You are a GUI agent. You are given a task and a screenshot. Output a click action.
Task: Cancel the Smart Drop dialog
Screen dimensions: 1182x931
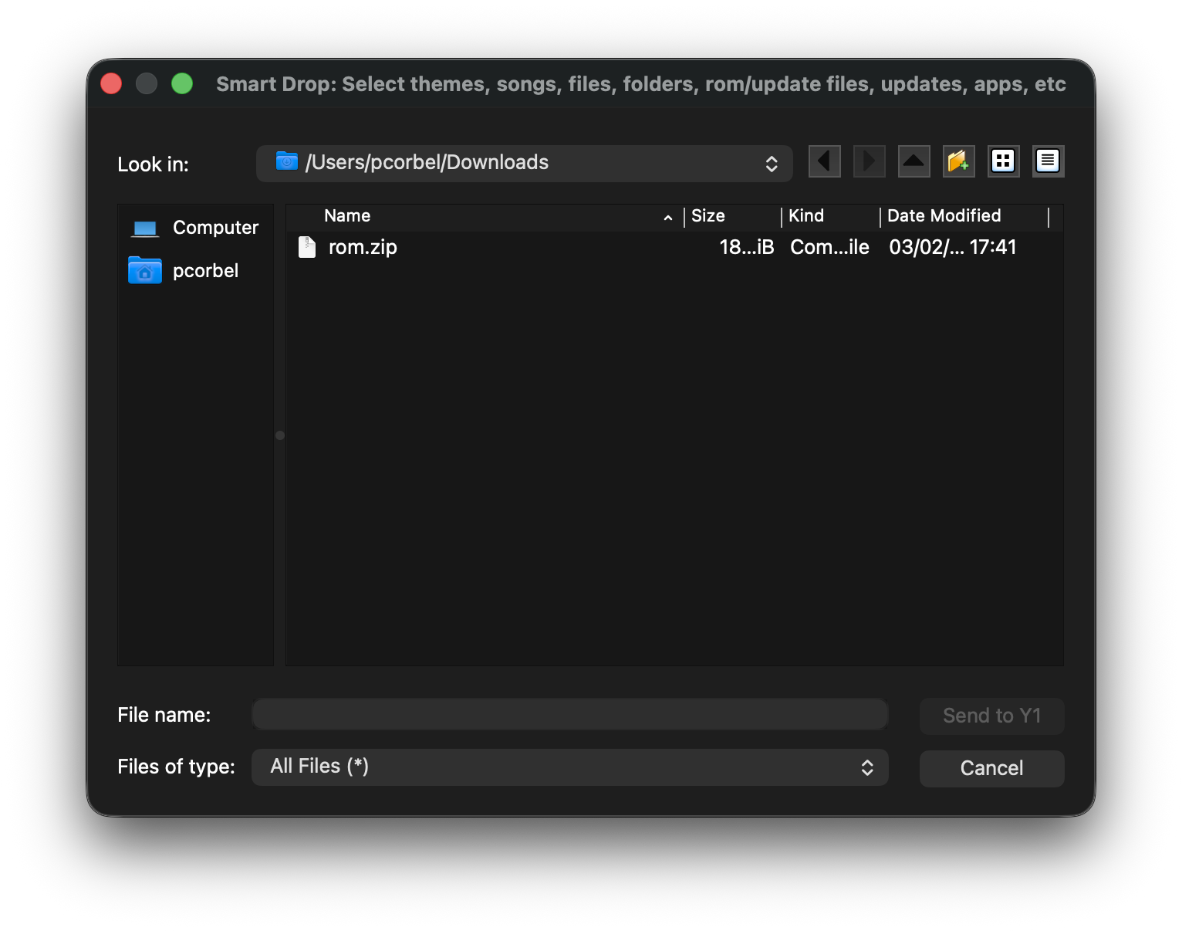pyautogui.click(x=991, y=767)
